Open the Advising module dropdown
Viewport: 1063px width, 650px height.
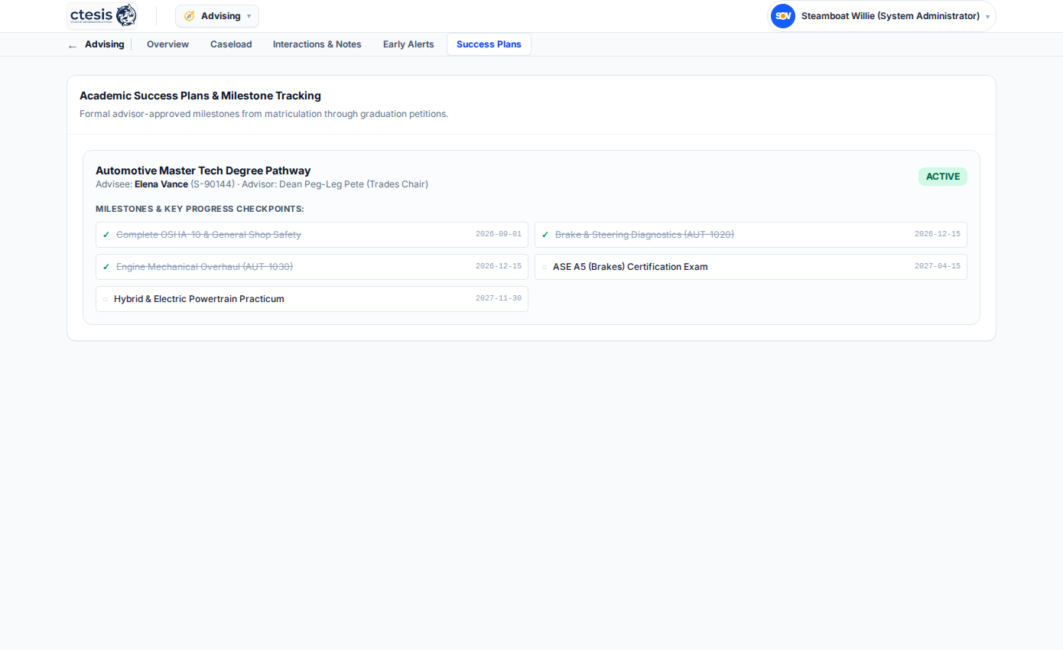(217, 16)
